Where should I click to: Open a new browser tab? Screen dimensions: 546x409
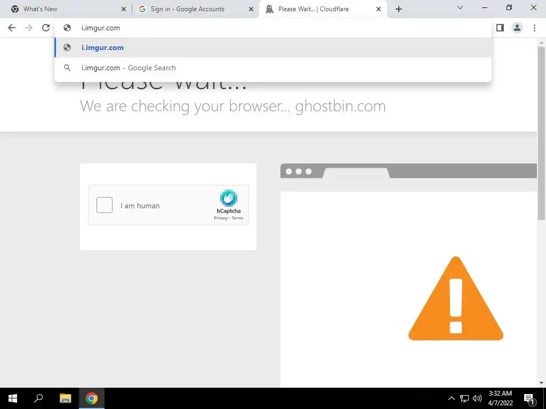point(399,10)
